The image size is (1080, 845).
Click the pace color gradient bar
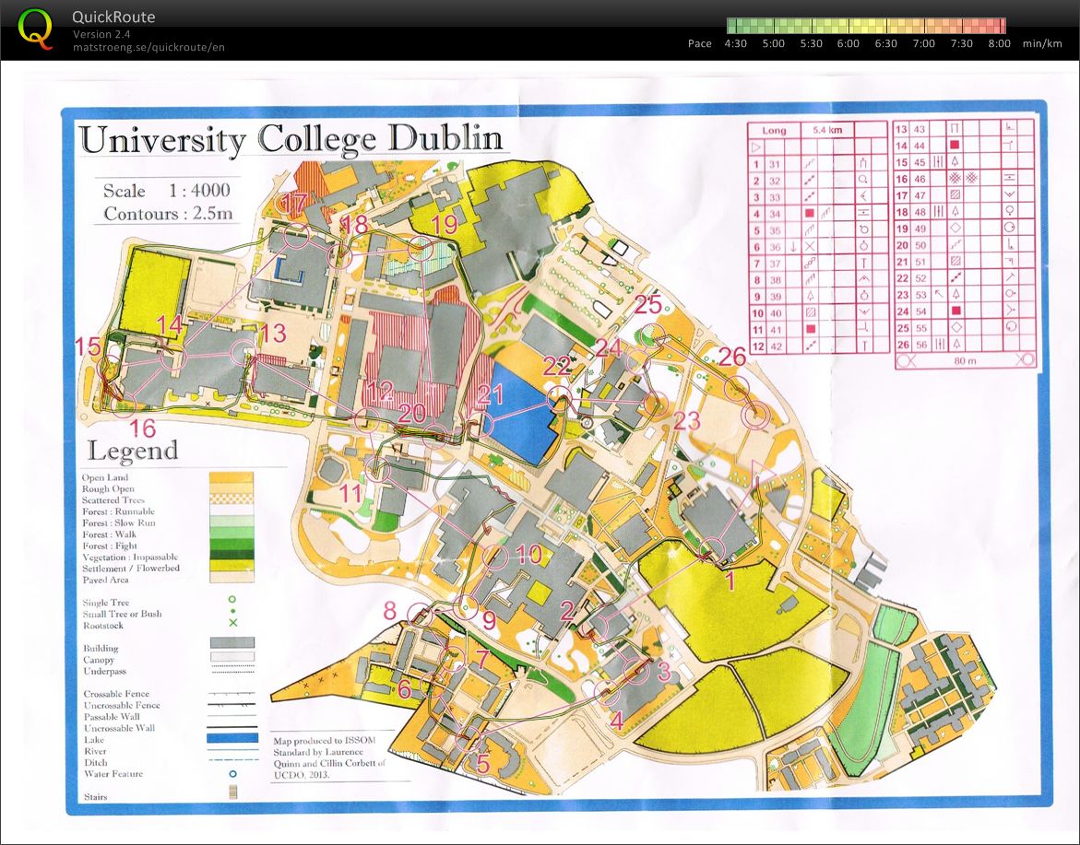click(866, 26)
